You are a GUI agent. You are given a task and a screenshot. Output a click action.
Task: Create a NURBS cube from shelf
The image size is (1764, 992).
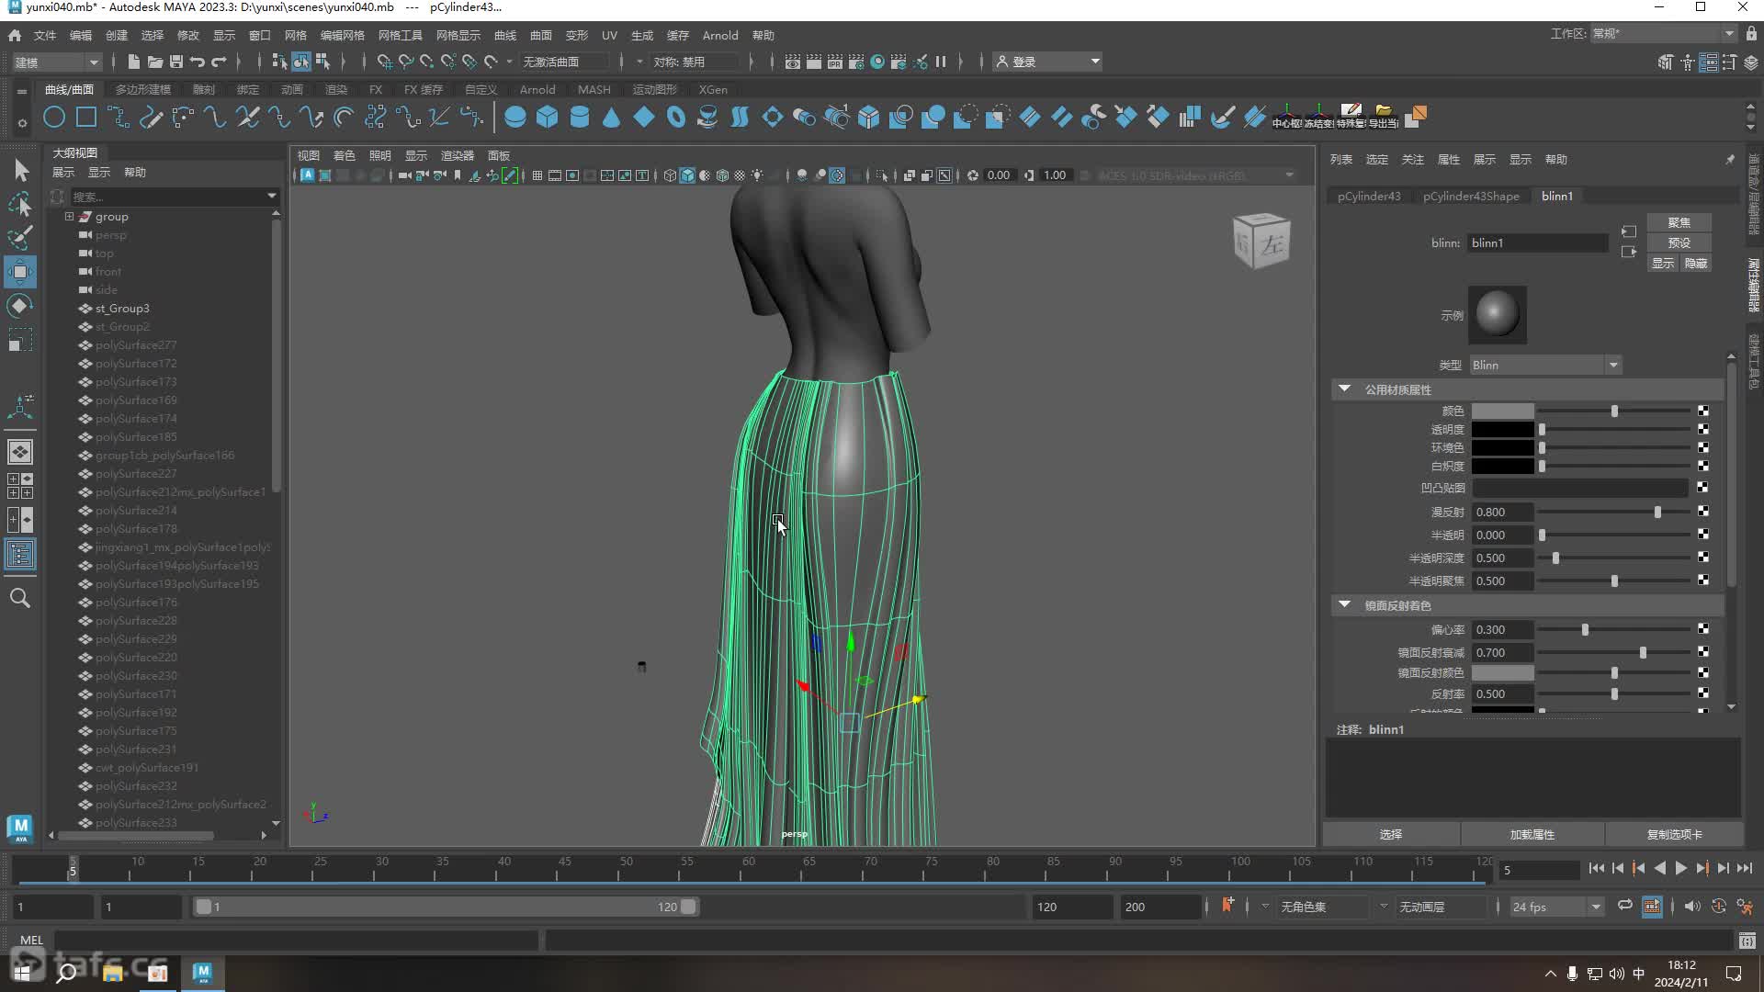point(548,118)
